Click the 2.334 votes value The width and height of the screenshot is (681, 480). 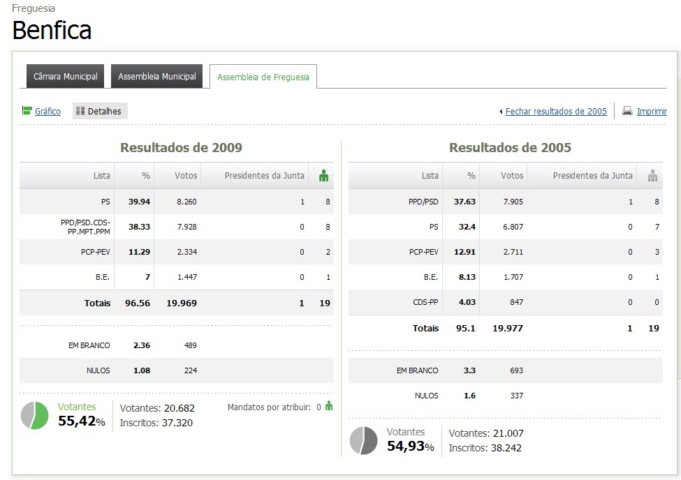186,252
